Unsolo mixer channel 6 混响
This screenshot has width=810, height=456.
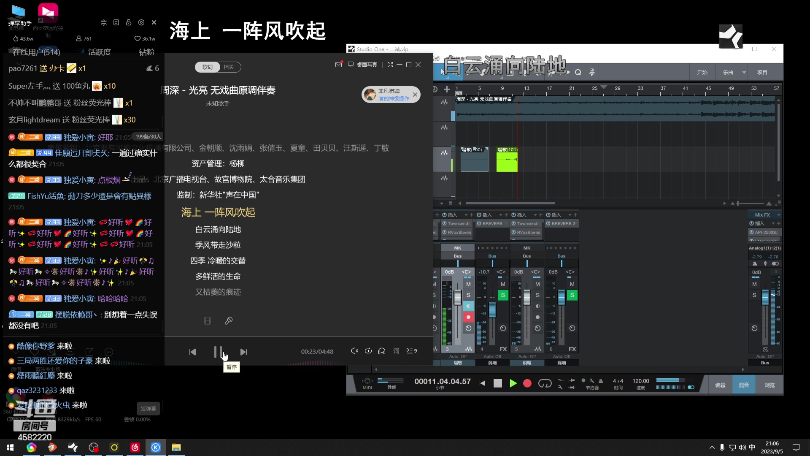click(x=572, y=295)
